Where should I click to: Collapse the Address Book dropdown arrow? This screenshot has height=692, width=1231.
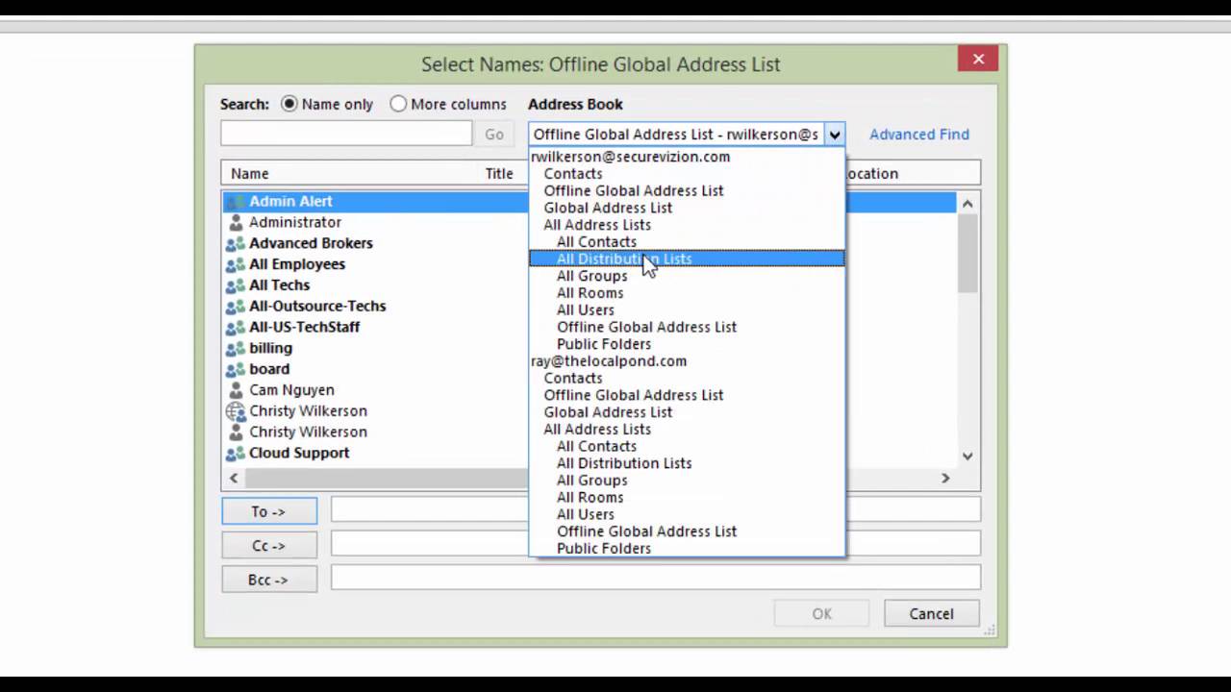point(834,135)
